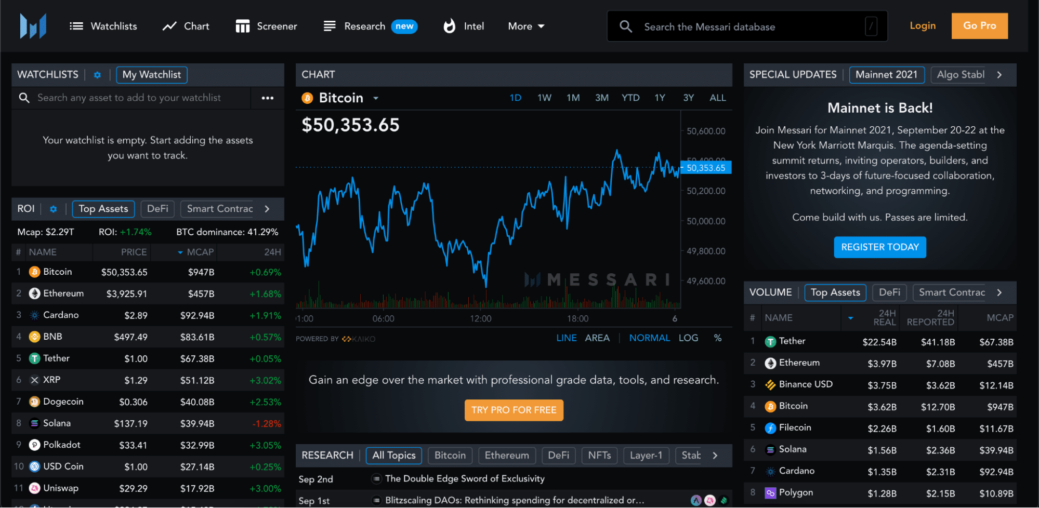Switch chart to AREA style
The width and height of the screenshot is (1039, 508).
click(597, 338)
